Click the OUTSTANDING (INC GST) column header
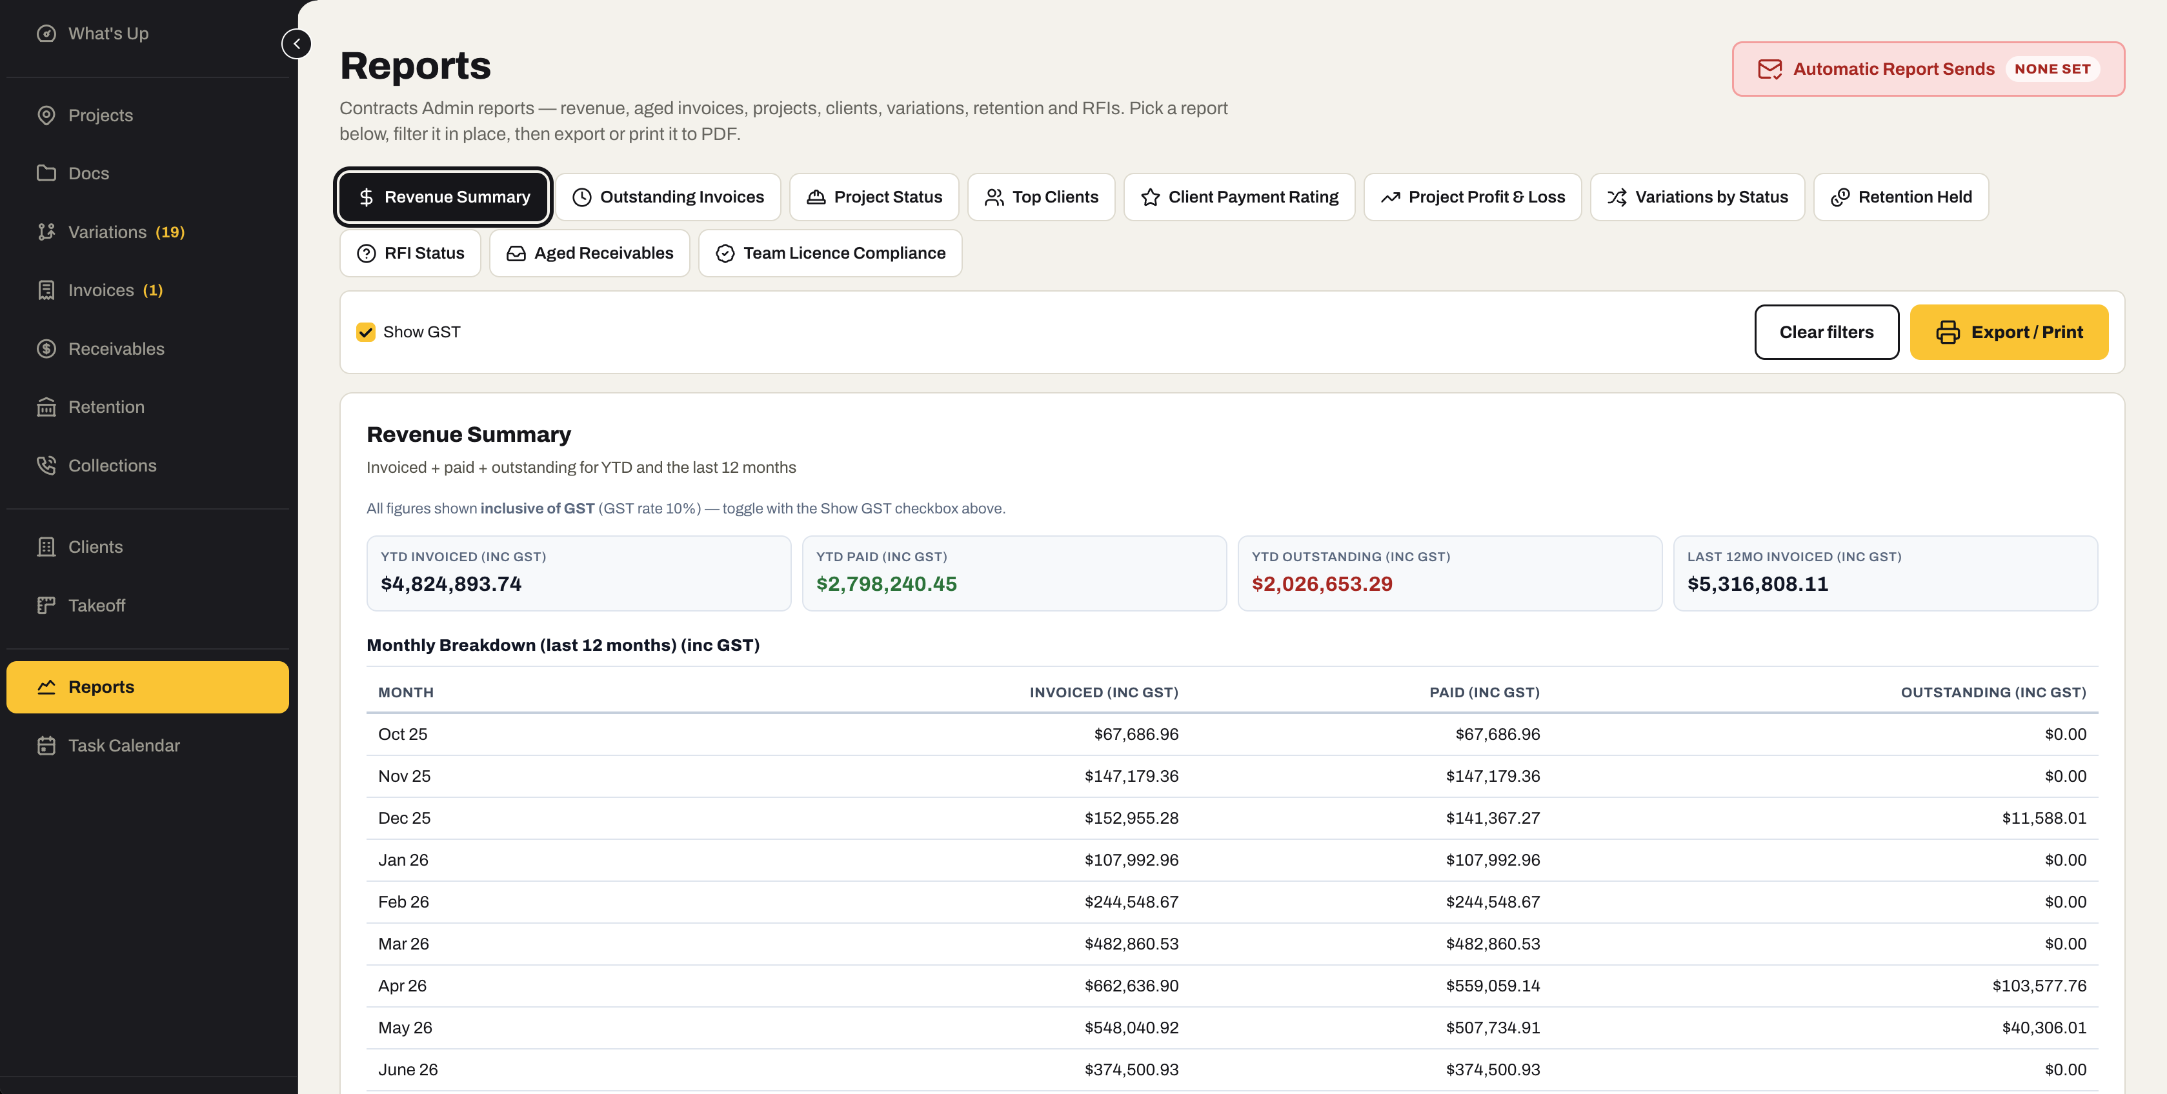 pos(1993,693)
